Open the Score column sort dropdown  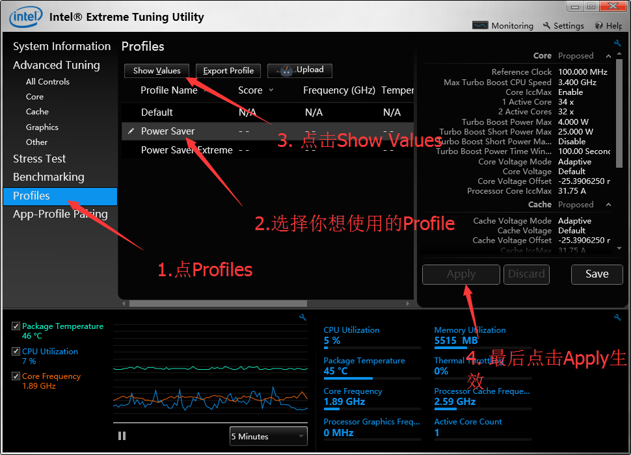pyautogui.click(x=271, y=90)
